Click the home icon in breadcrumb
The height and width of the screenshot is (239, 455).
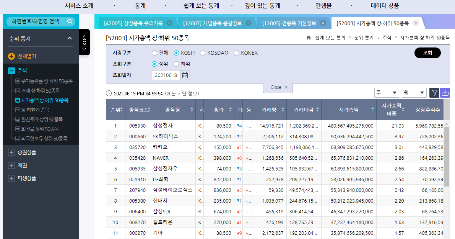(x=309, y=38)
